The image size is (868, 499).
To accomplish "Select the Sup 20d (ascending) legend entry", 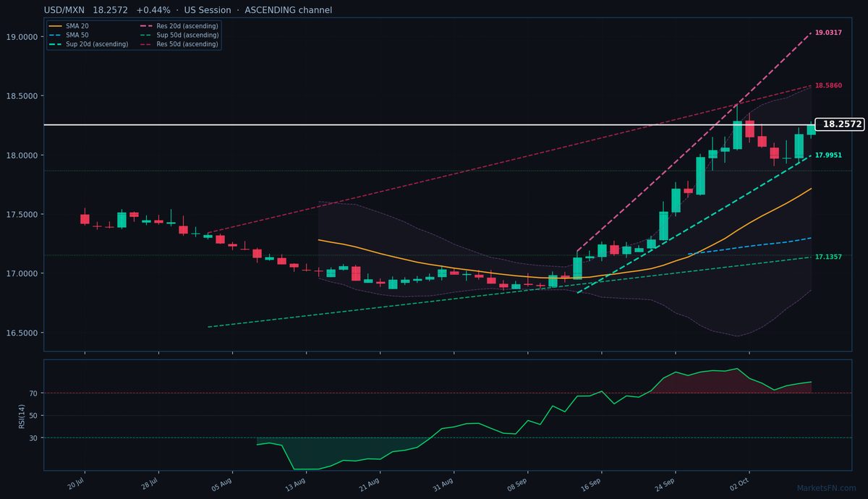I will pos(88,44).
